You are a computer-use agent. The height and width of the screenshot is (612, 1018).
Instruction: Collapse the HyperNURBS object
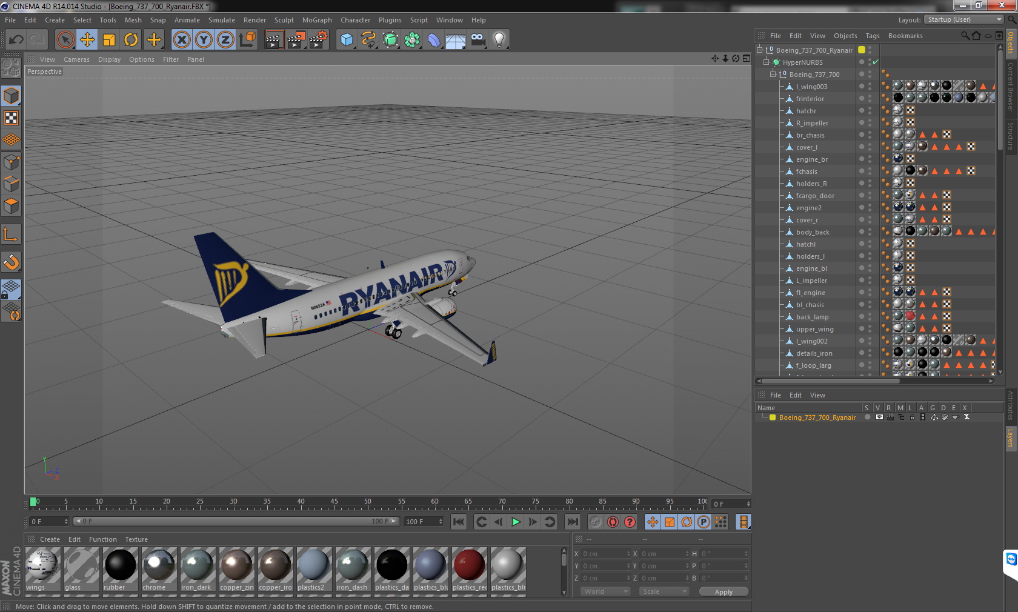(x=766, y=62)
